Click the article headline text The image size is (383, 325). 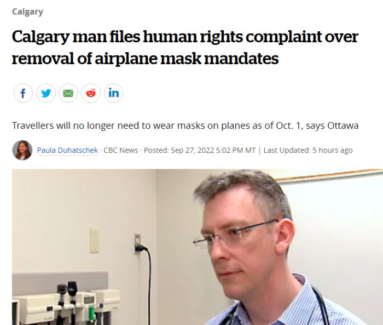[x=185, y=48]
